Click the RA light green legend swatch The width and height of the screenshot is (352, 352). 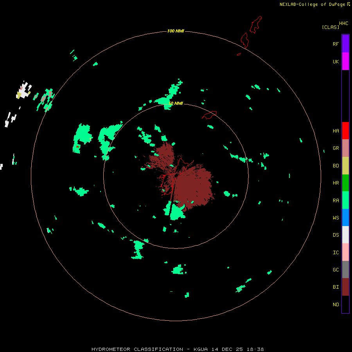pos(345,200)
